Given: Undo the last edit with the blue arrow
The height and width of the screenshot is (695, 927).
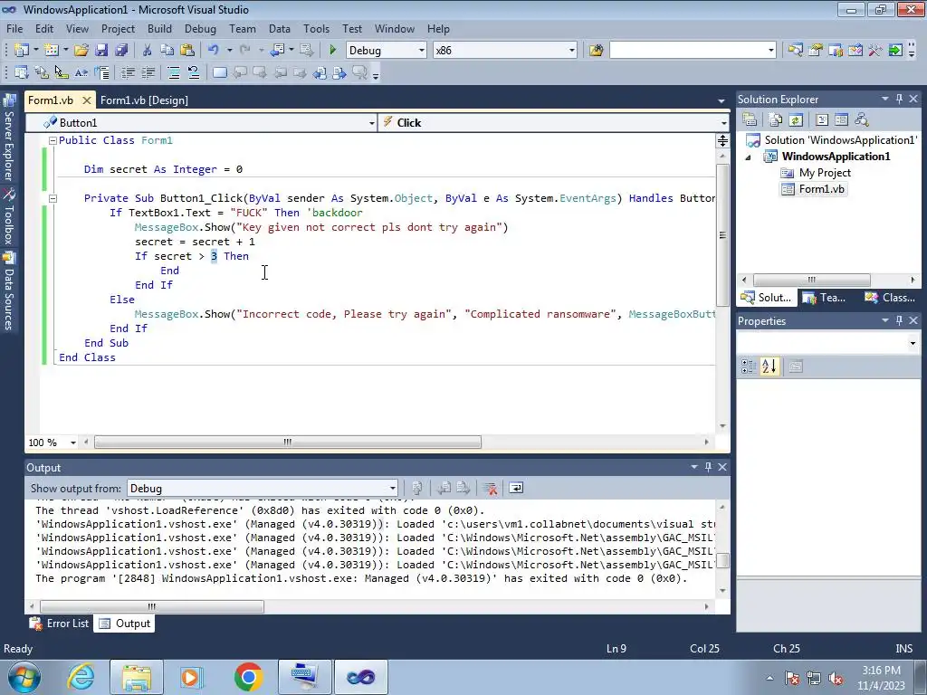Looking at the screenshot, I should pos(214,51).
